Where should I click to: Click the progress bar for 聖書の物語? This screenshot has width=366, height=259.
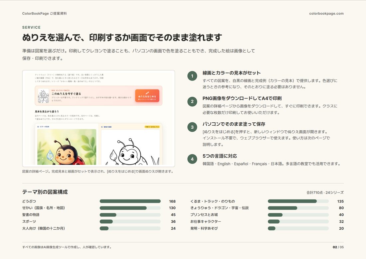click(130, 215)
